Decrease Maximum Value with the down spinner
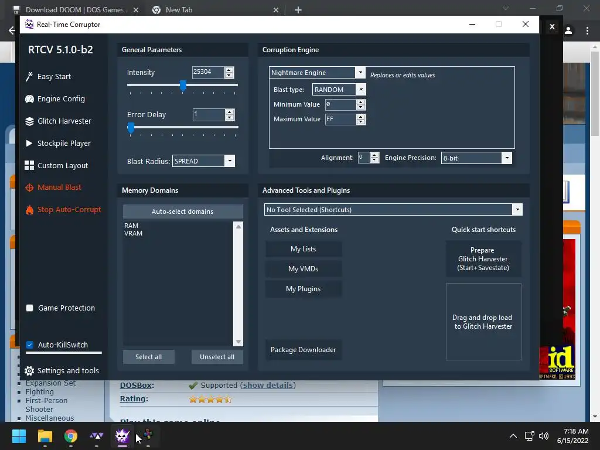This screenshot has height=450, width=600. (361, 122)
